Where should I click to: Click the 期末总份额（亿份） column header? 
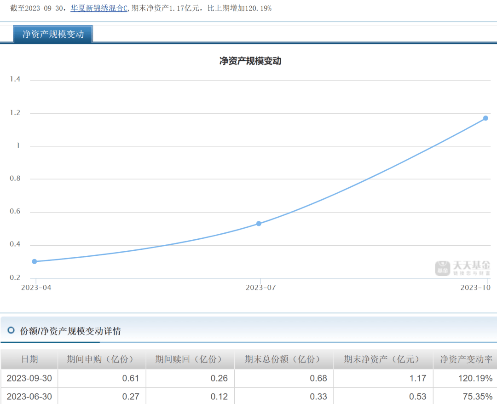[283, 359]
